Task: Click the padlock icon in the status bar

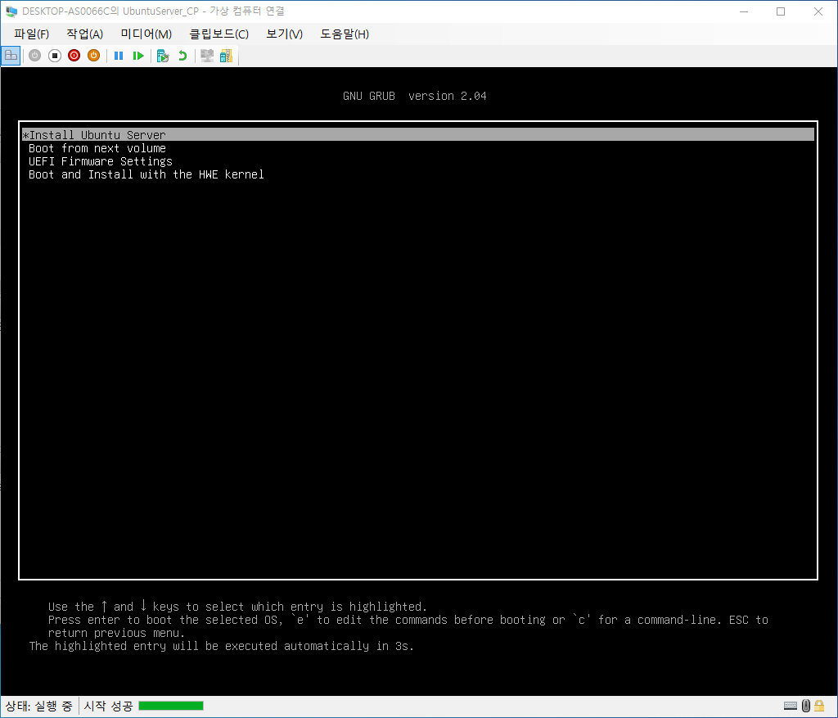Action: (x=819, y=706)
